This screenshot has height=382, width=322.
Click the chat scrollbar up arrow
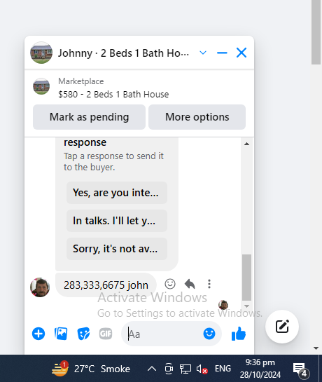tap(246, 144)
